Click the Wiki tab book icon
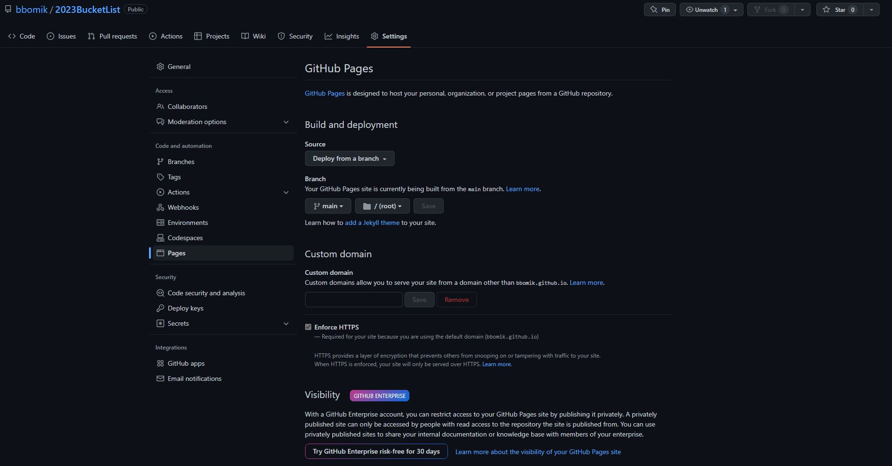The image size is (892, 466). click(245, 36)
